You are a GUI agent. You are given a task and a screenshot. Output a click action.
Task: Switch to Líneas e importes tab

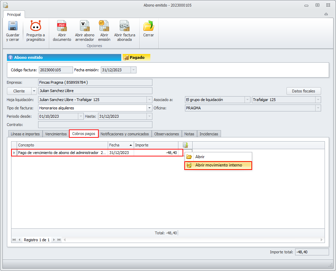pos(25,134)
